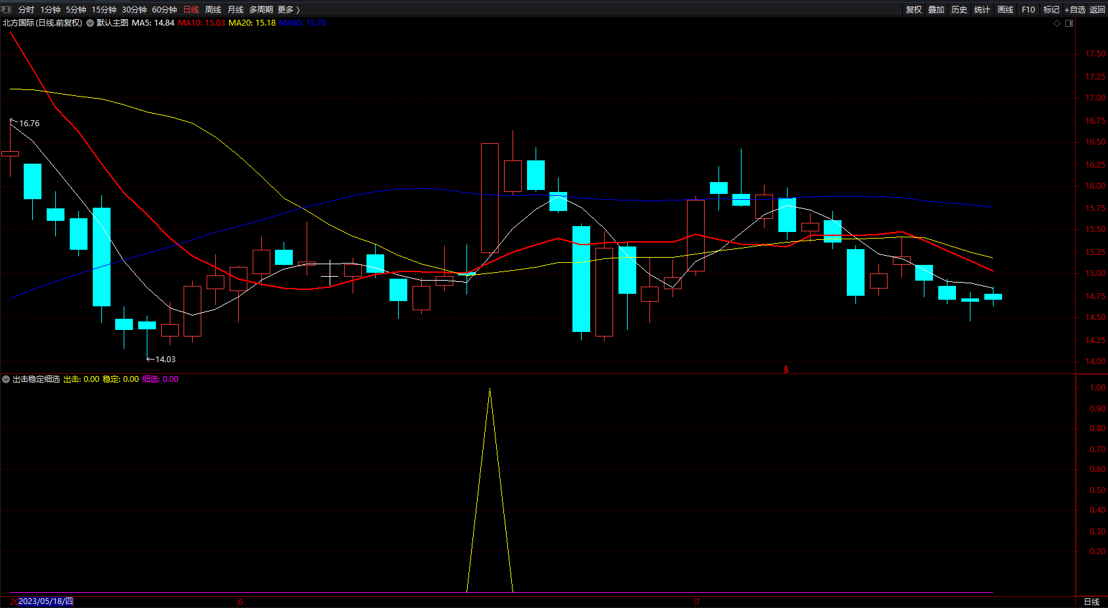The image size is (1108, 608).
Task: Open the 叠加 overlay tool
Action: click(x=936, y=9)
